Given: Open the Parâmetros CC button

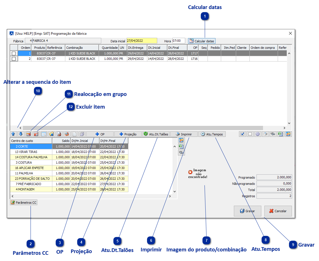Looking at the screenshot, I should [x=23, y=203].
